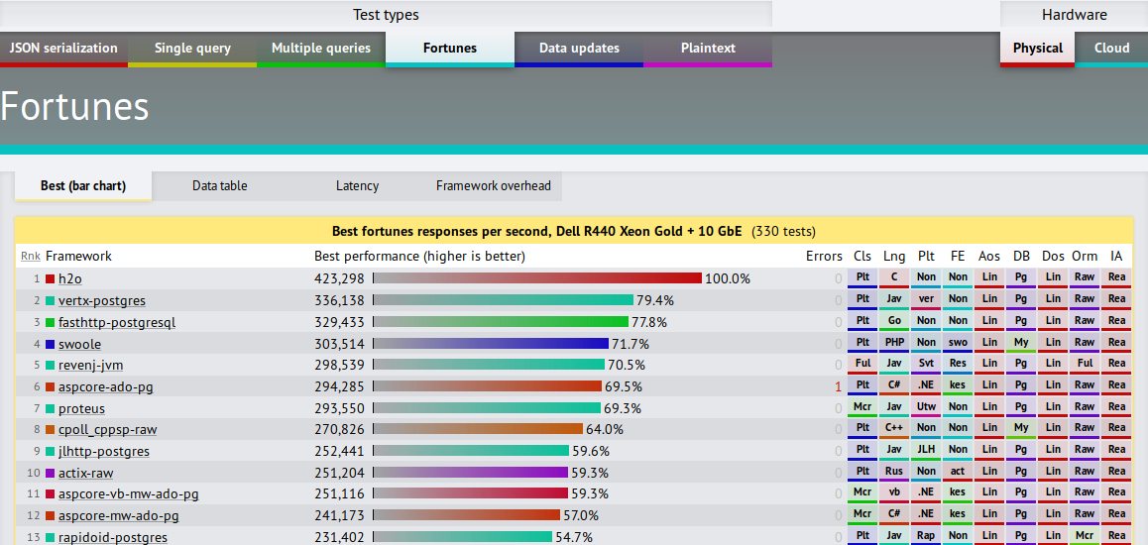Sort by the Rnk column header
The width and height of the screenshot is (1148, 545).
coord(31,256)
